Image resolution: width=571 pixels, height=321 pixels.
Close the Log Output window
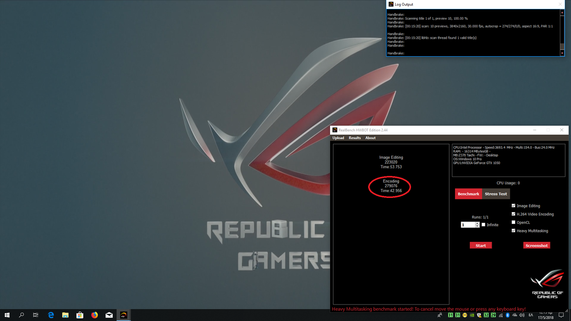click(560, 4)
